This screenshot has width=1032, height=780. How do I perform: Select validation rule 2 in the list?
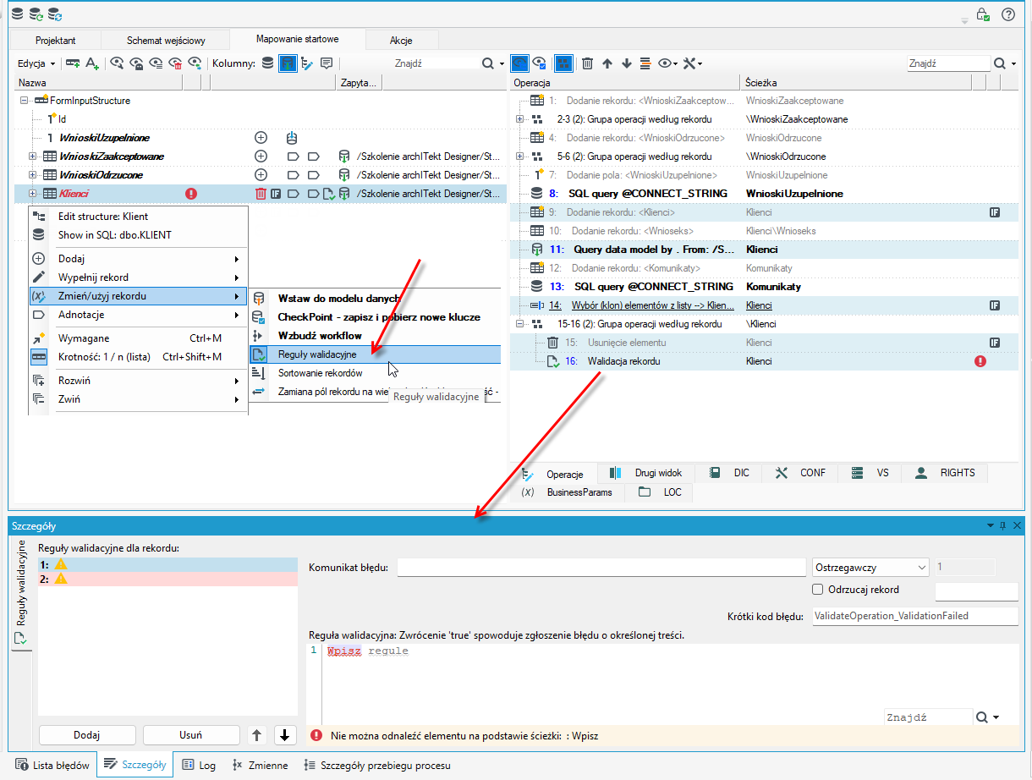coord(167,580)
